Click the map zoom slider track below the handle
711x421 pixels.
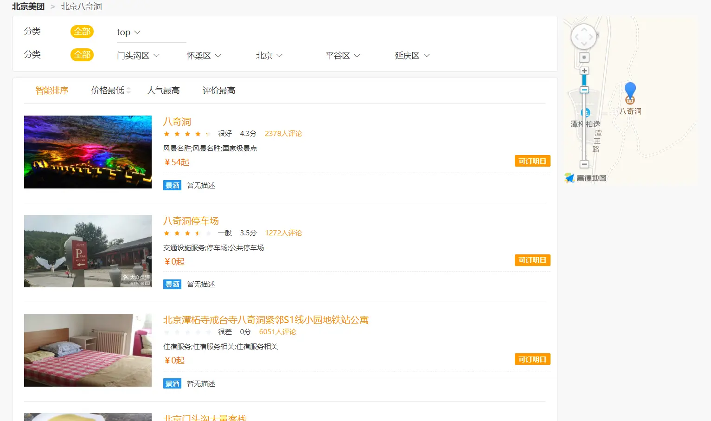tap(584, 126)
